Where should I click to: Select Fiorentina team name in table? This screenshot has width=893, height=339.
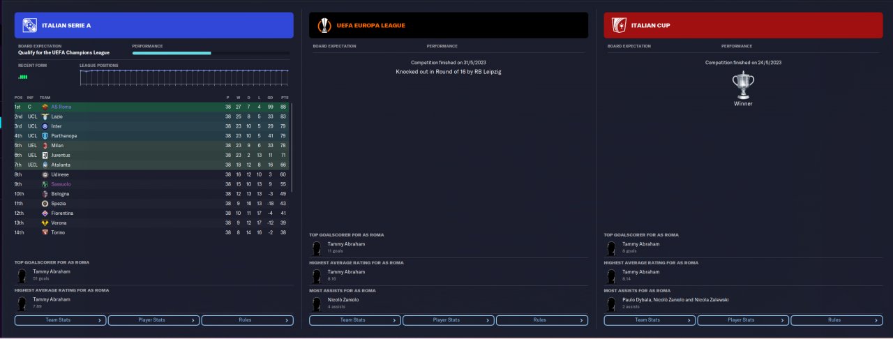click(62, 213)
